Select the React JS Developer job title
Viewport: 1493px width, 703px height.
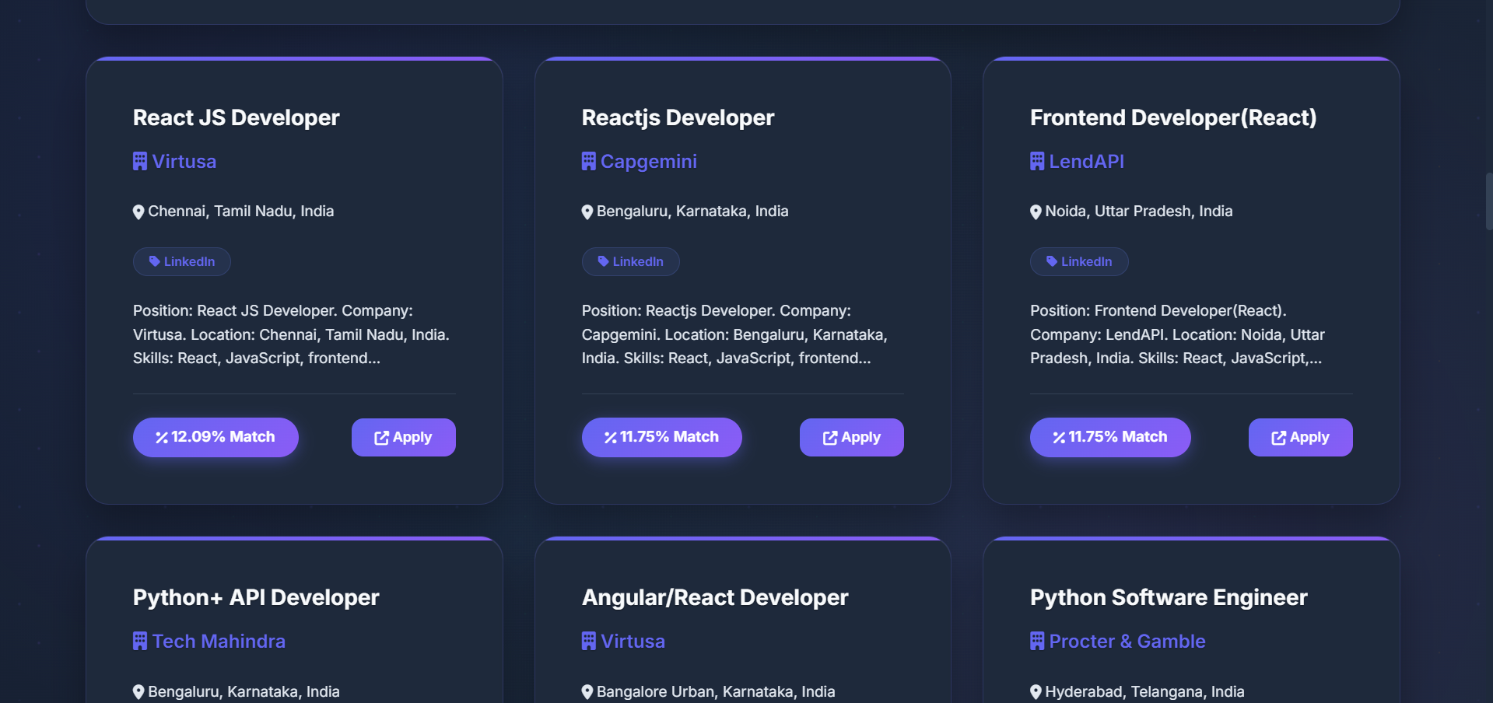tap(237, 117)
